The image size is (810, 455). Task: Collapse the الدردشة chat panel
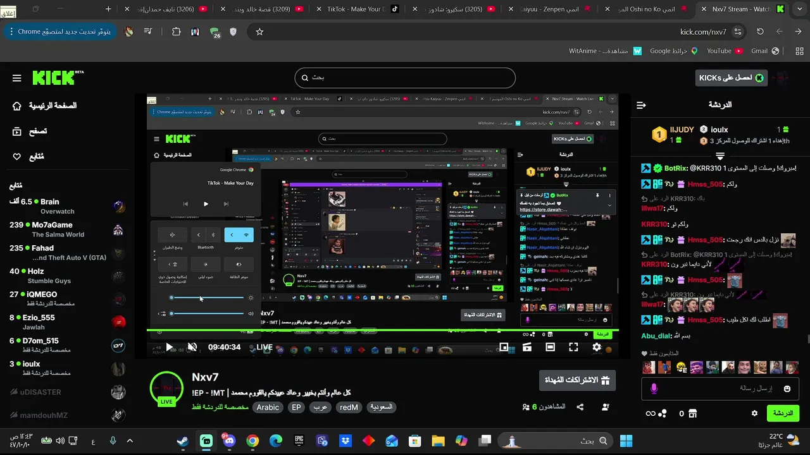[x=641, y=105]
